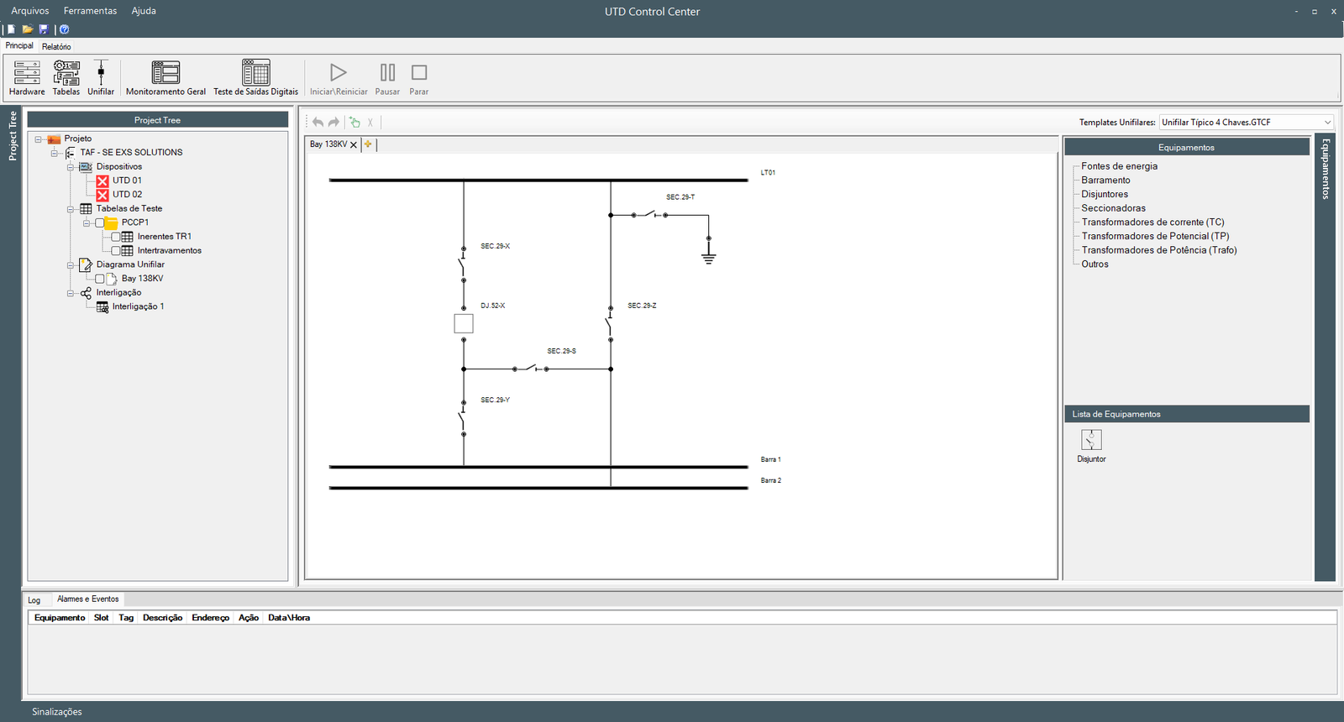Collapse the Projeto root node

pyautogui.click(x=38, y=139)
